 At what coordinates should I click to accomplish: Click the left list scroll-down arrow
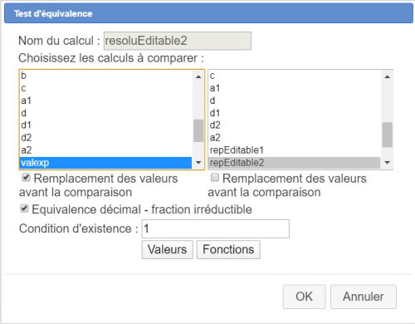click(x=198, y=163)
